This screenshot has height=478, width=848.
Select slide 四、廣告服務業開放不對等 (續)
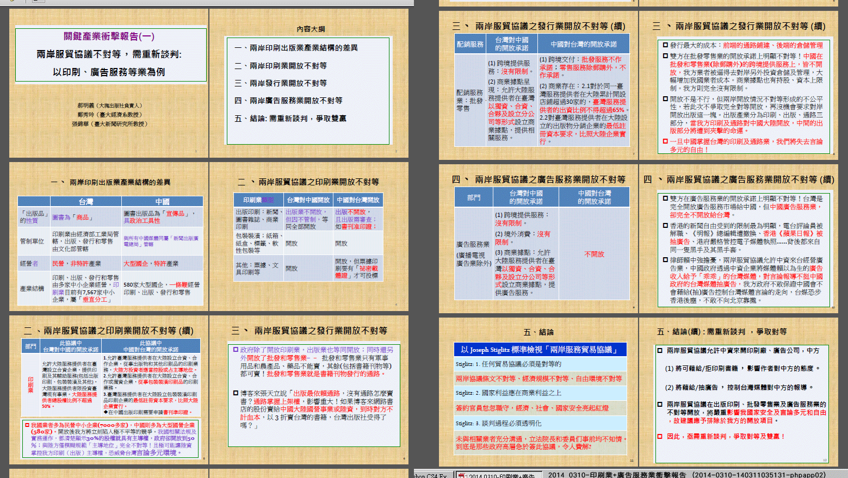pyautogui.click(x=738, y=238)
